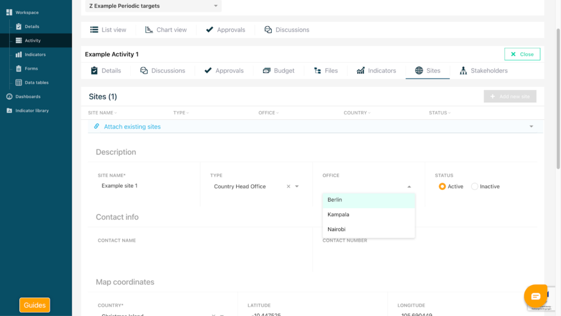Select the Active status radio button
This screenshot has width=561, height=316.
click(442, 187)
